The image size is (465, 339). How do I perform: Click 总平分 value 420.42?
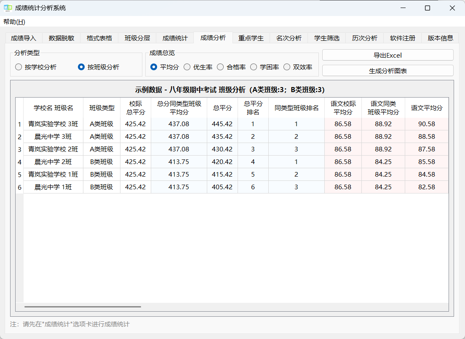coord(222,162)
